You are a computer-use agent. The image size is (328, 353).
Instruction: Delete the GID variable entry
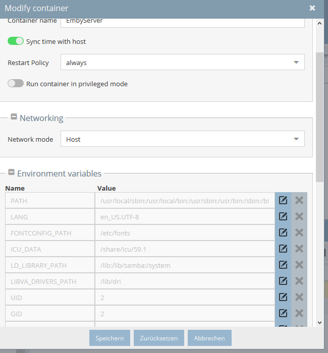(299, 313)
